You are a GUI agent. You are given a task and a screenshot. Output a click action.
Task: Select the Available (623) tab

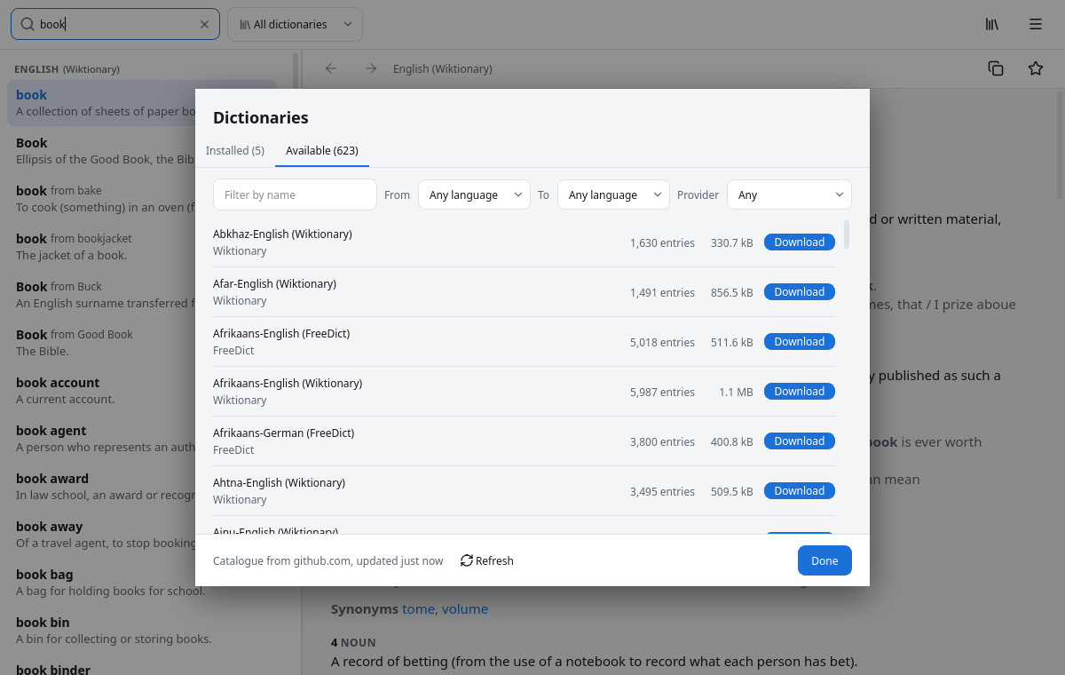pos(322,151)
